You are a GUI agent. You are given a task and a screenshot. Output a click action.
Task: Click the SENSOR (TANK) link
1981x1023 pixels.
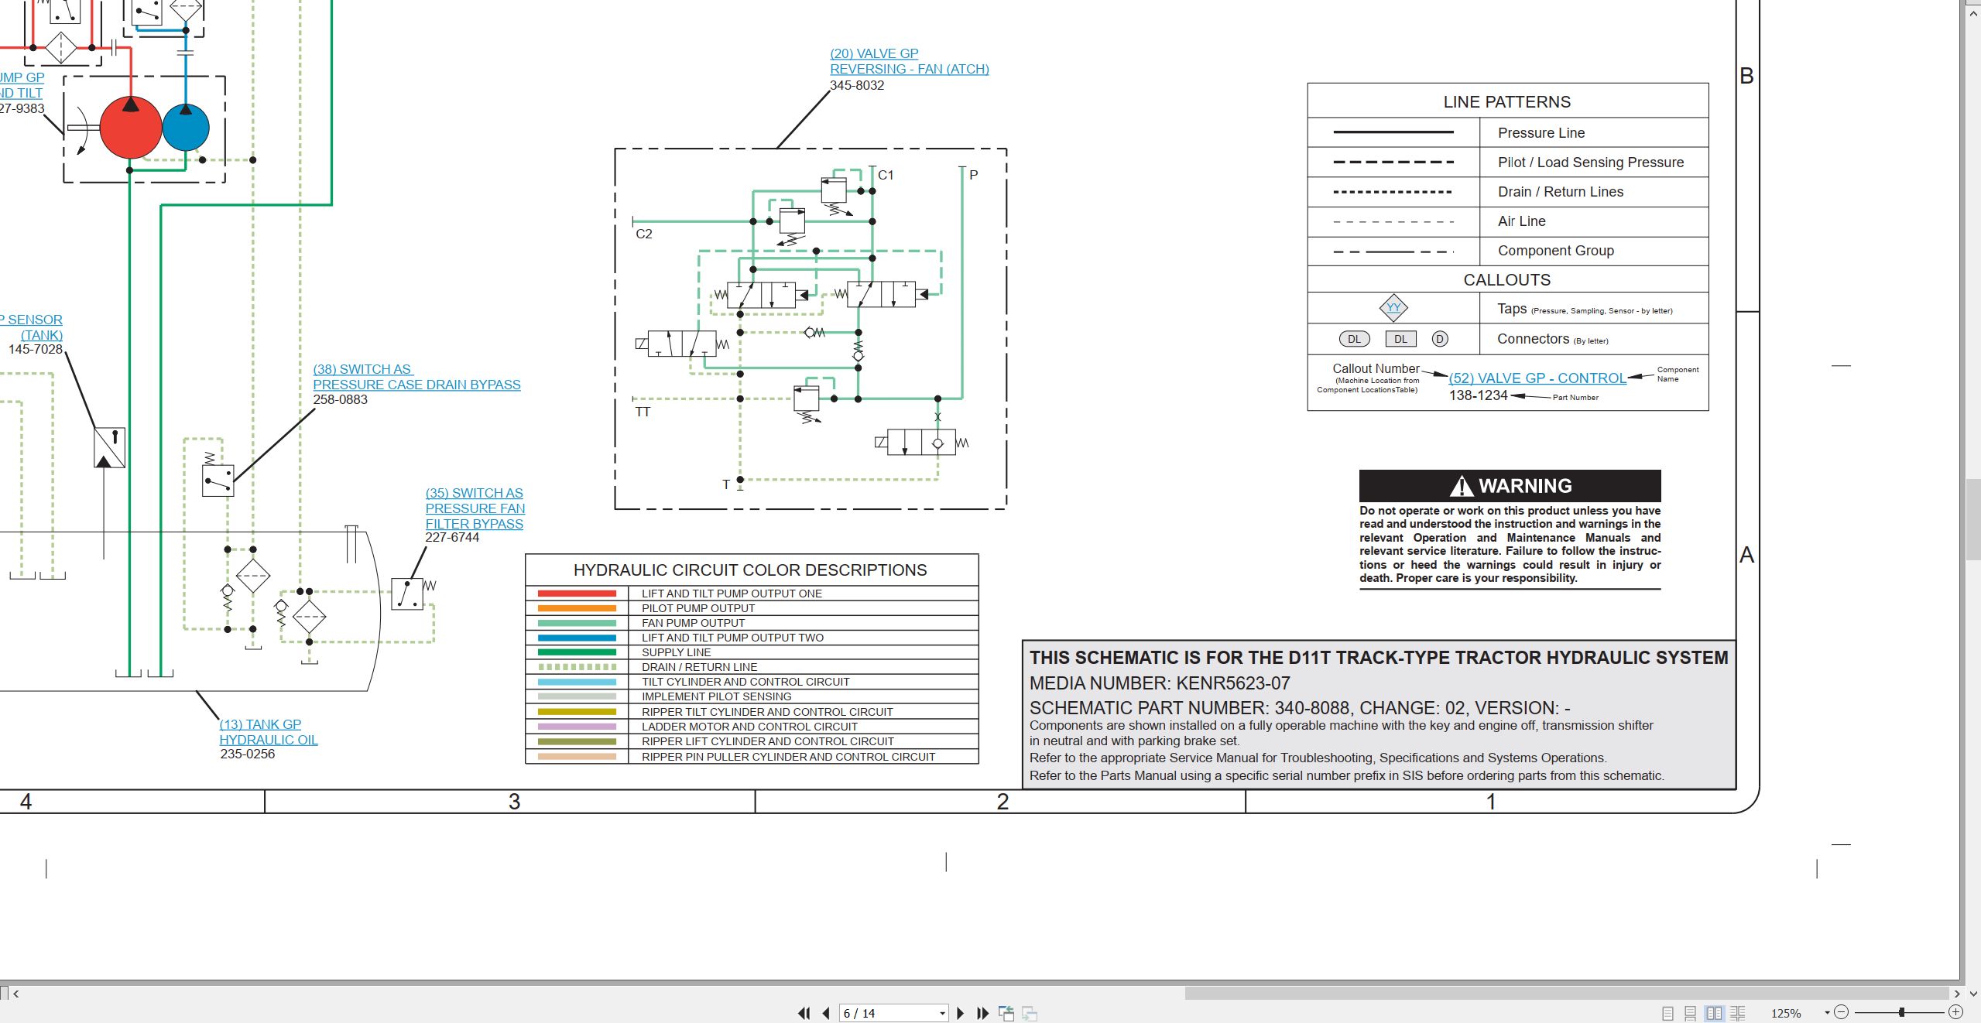33,327
